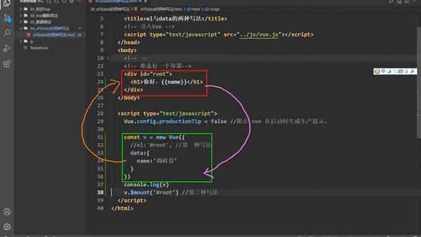
Task: Select the 04_el与data的两种写法 folder
Action: [49, 28]
